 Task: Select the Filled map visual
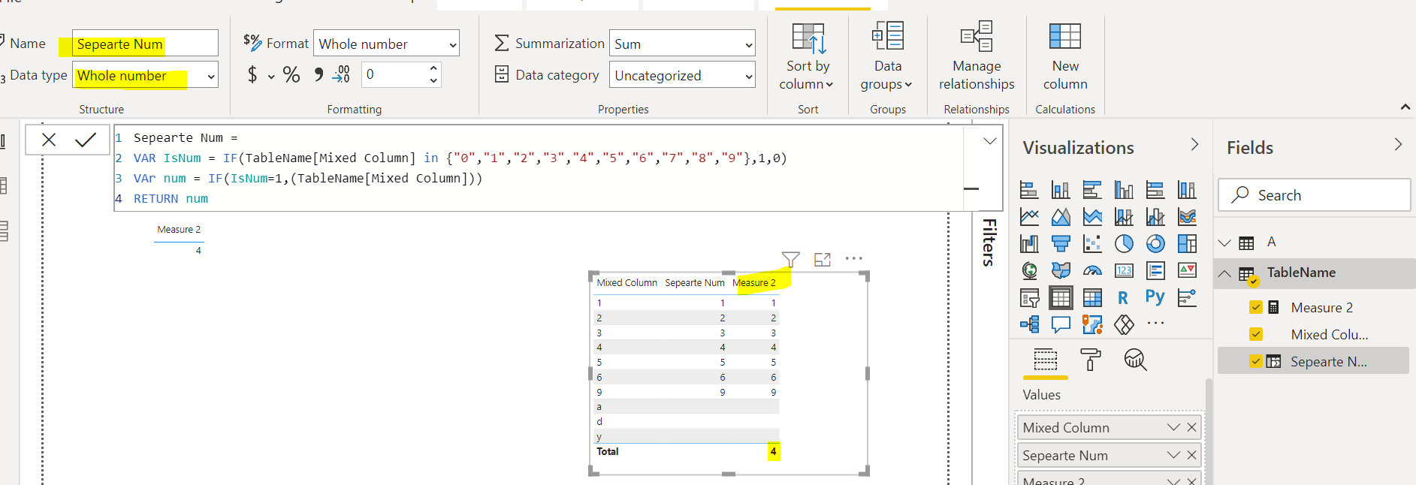pyautogui.click(x=1061, y=270)
